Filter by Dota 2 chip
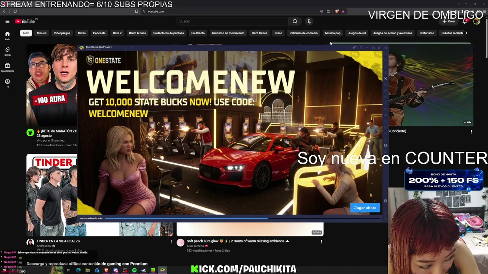This screenshot has height=274, width=488. (117, 33)
